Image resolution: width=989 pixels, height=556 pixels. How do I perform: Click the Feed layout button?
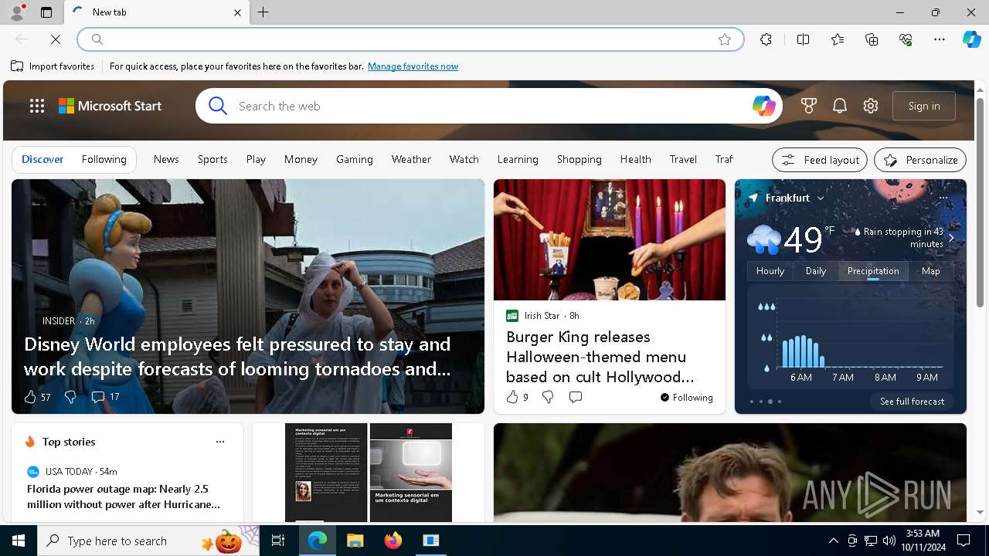pos(820,160)
